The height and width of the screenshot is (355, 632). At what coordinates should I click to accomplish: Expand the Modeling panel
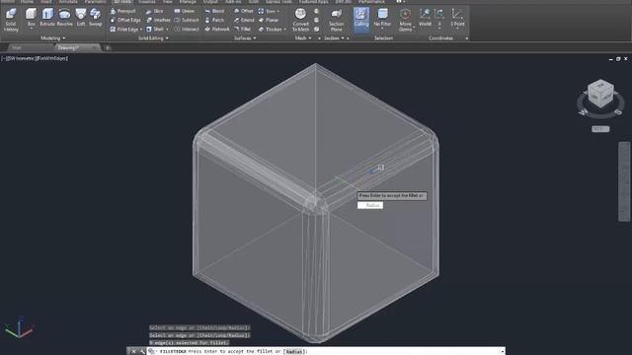(x=52, y=38)
